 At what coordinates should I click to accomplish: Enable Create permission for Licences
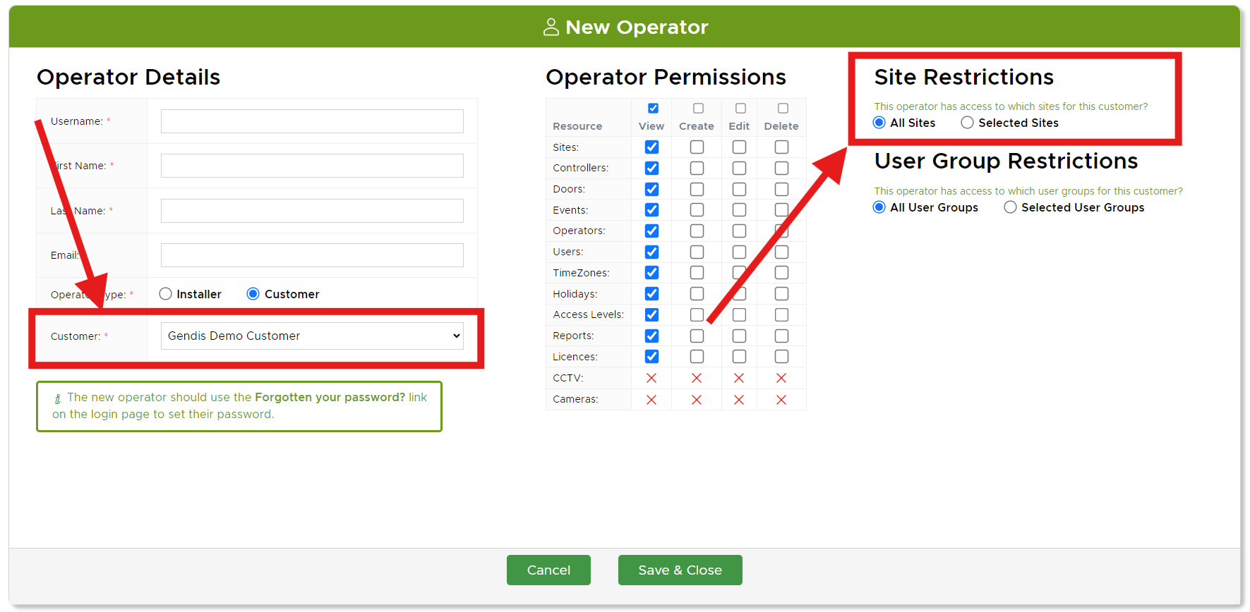[697, 357]
